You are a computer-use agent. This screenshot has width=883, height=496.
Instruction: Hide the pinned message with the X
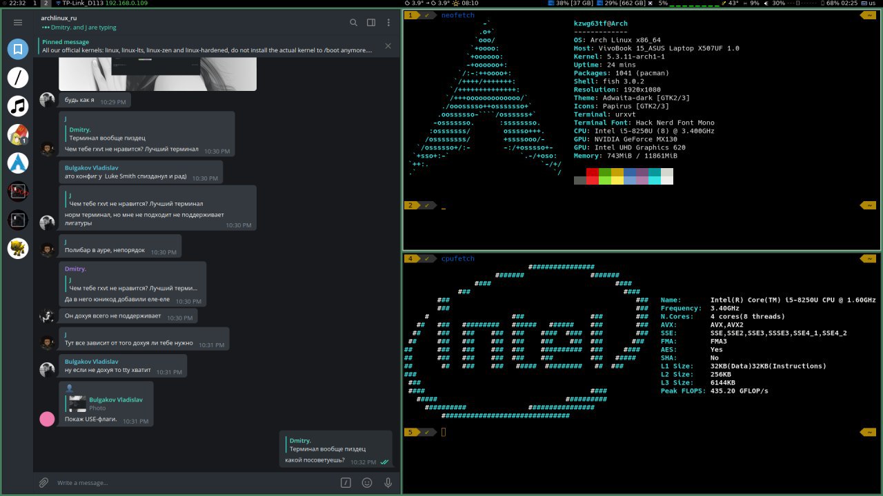(x=388, y=46)
